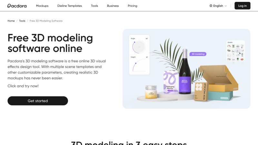Click the Height arc slider in illustration
Image resolution: width=258 pixels, height=145 pixels.
[x=139, y=65]
